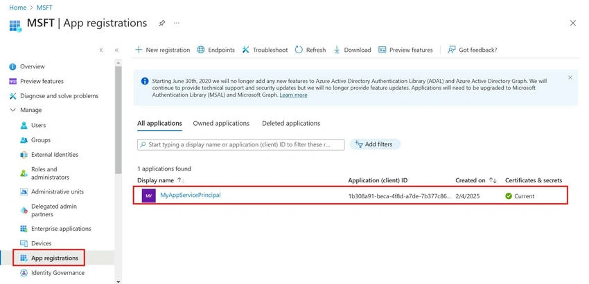Open the more options ellipsis menu
This screenshot has height=284, width=589.
[x=177, y=23]
